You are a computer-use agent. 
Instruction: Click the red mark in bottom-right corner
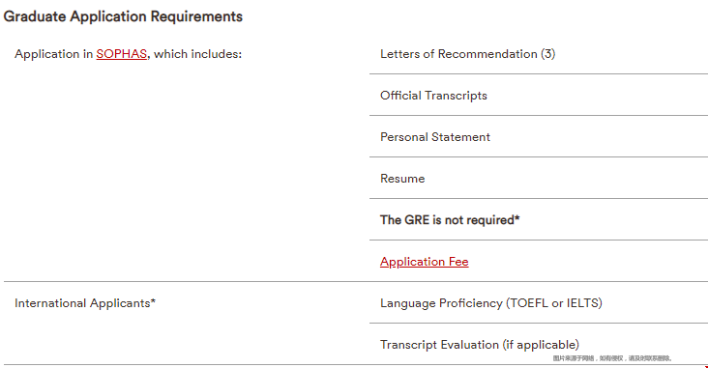(x=706, y=367)
